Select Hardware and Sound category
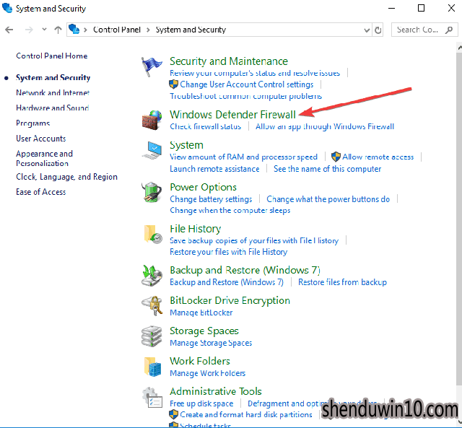This screenshot has height=428, width=462. coord(53,108)
